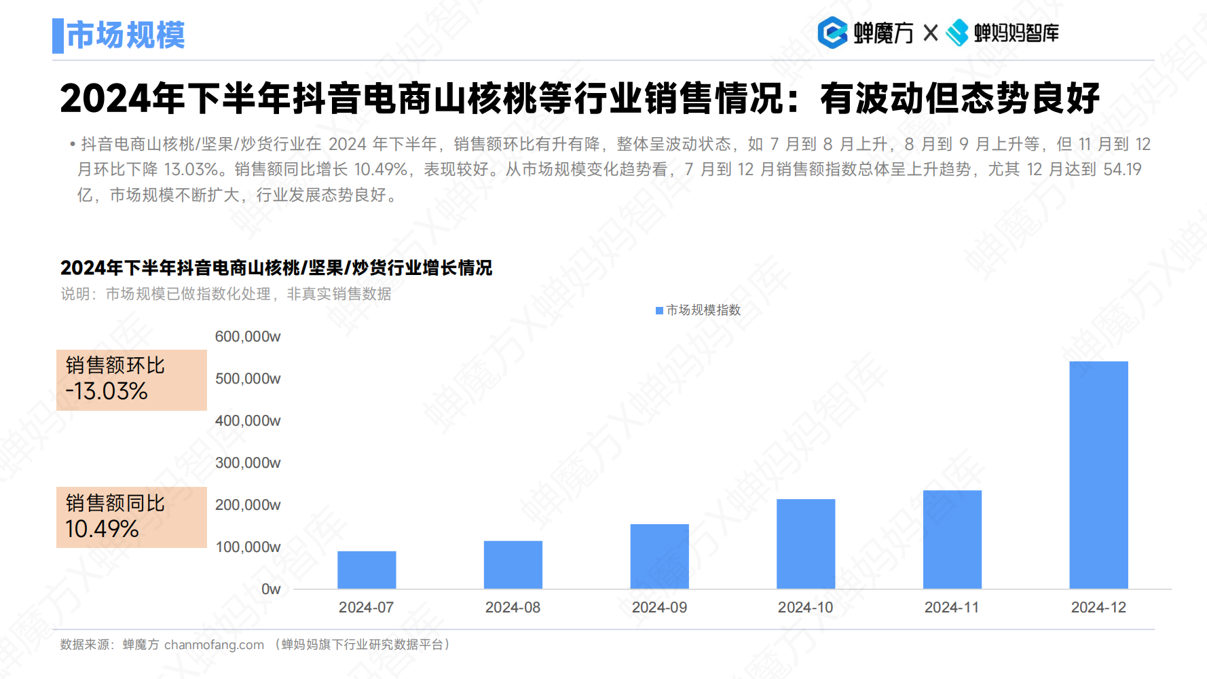Image resolution: width=1207 pixels, height=679 pixels.
Task: Click the 蝉魔方 hexagon logo icon
Action: pos(832,33)
